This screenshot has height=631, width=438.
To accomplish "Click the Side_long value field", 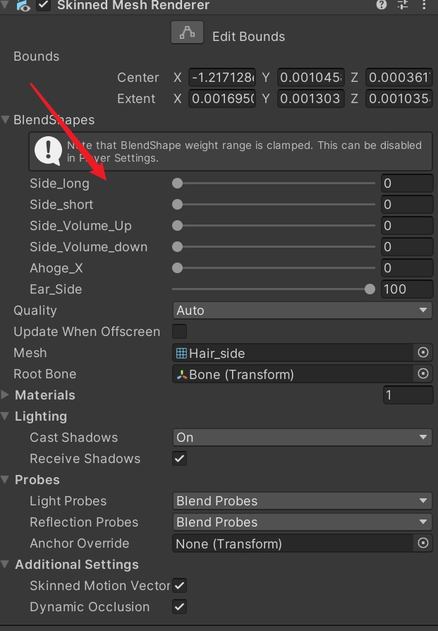I will click(406, 184).
